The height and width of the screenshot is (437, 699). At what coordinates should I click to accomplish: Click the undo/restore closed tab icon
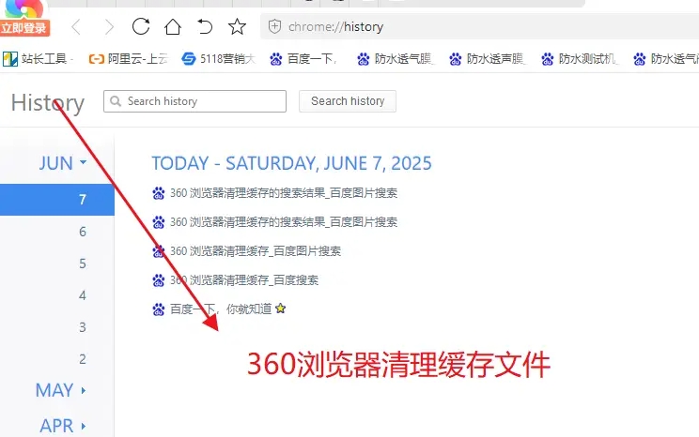coord(205,26)
